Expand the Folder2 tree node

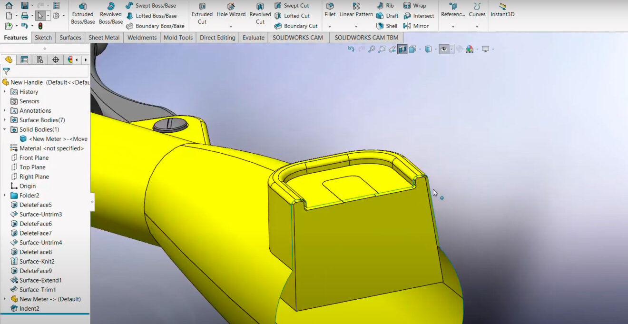(x=5, y=195)
